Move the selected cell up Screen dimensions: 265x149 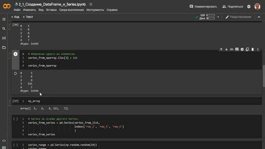221,49
